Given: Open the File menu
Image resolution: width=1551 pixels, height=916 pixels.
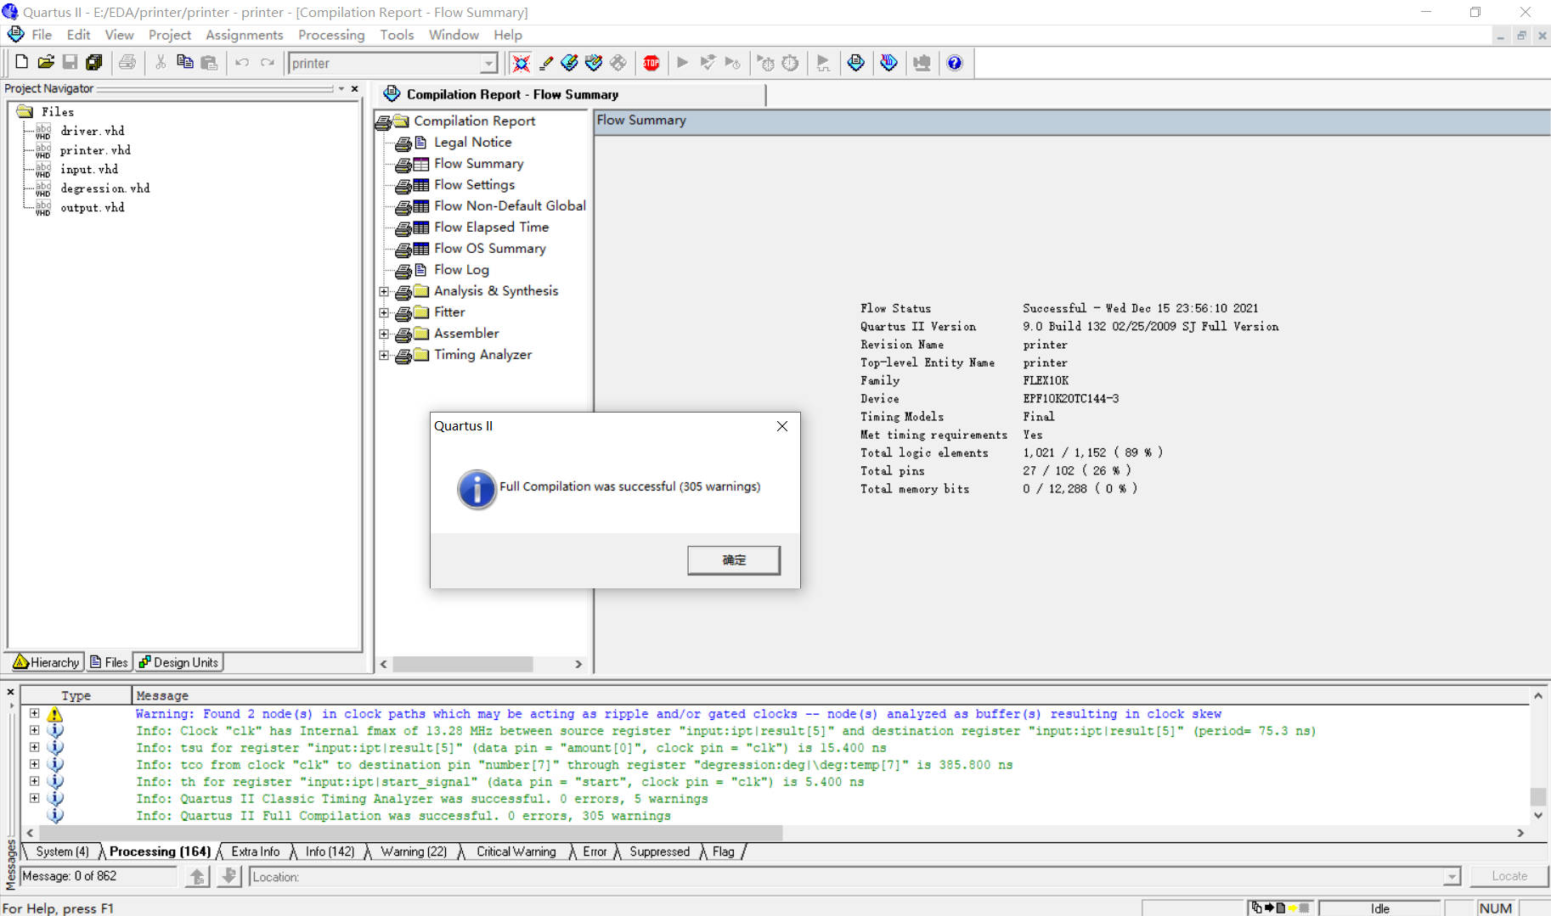Looking at the screenshot, I should [x=42, y=35].
